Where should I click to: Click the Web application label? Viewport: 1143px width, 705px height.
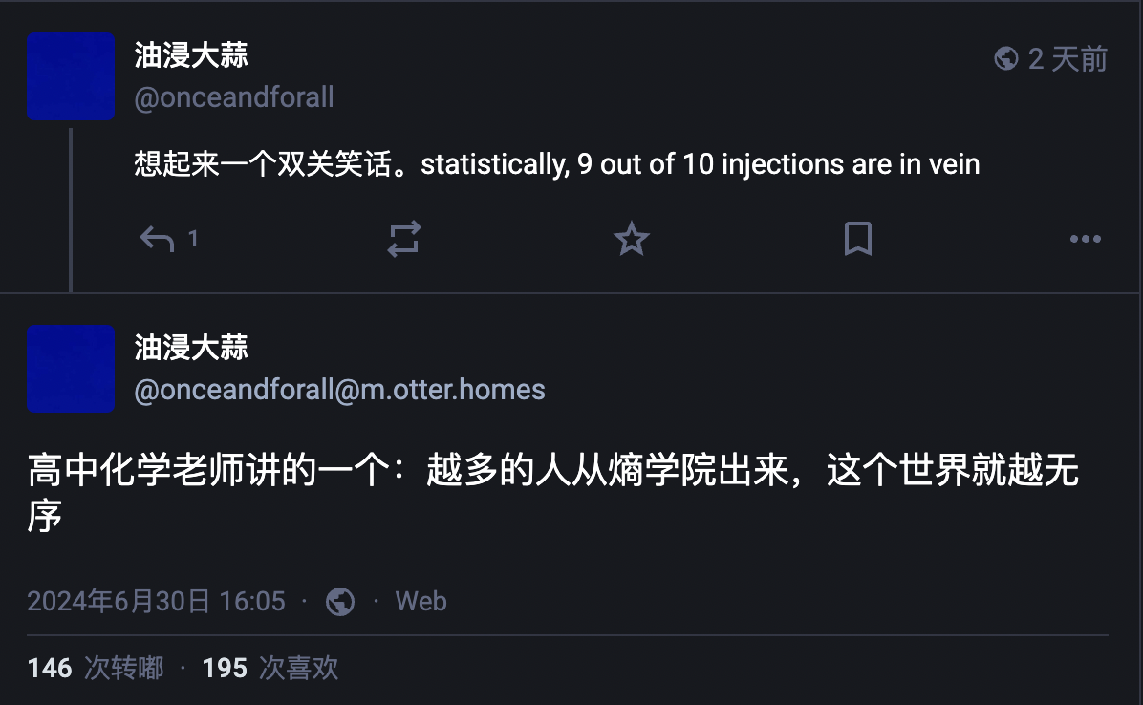coord(421,602)
